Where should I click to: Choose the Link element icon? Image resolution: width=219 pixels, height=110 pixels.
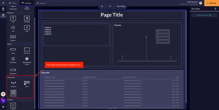tap(27, 27)
